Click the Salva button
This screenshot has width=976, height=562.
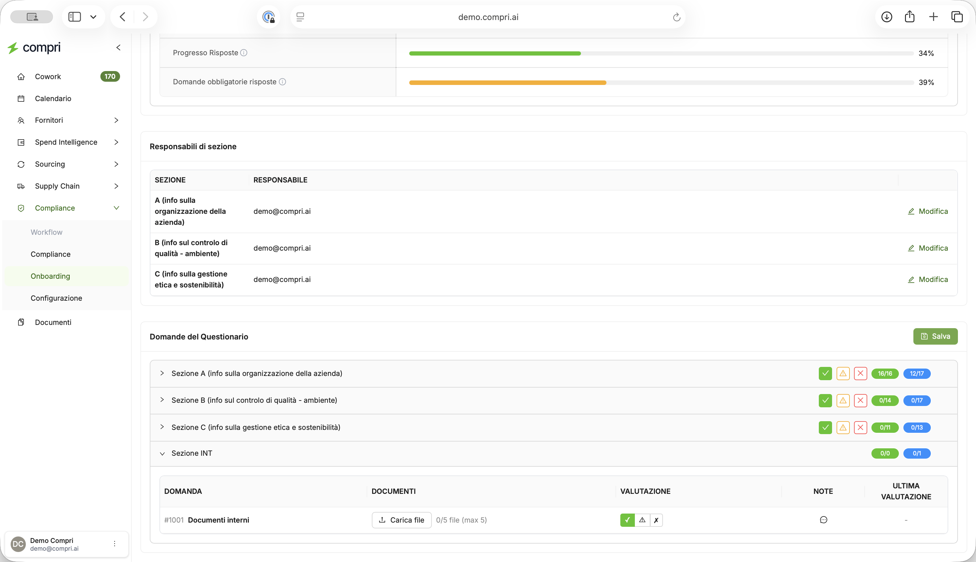[x=935, y=336]
